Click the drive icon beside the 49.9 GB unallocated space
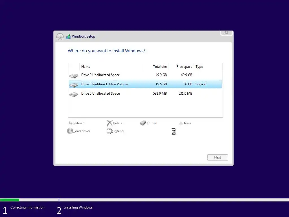 (74, 76)
